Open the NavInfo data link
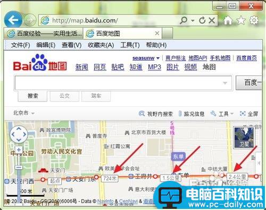Image resolution: width=266 pixels, height=210 pixels. coord(105,201)
